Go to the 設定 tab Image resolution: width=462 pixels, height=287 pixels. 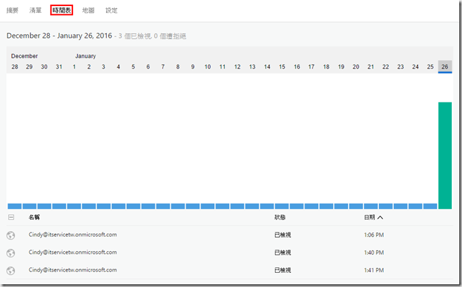tap(111, 11)
